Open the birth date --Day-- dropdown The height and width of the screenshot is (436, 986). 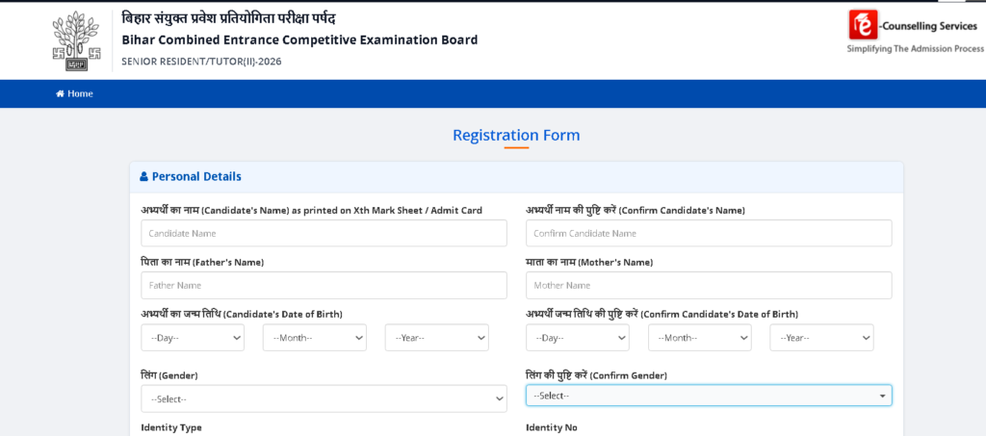coord(193,338)
